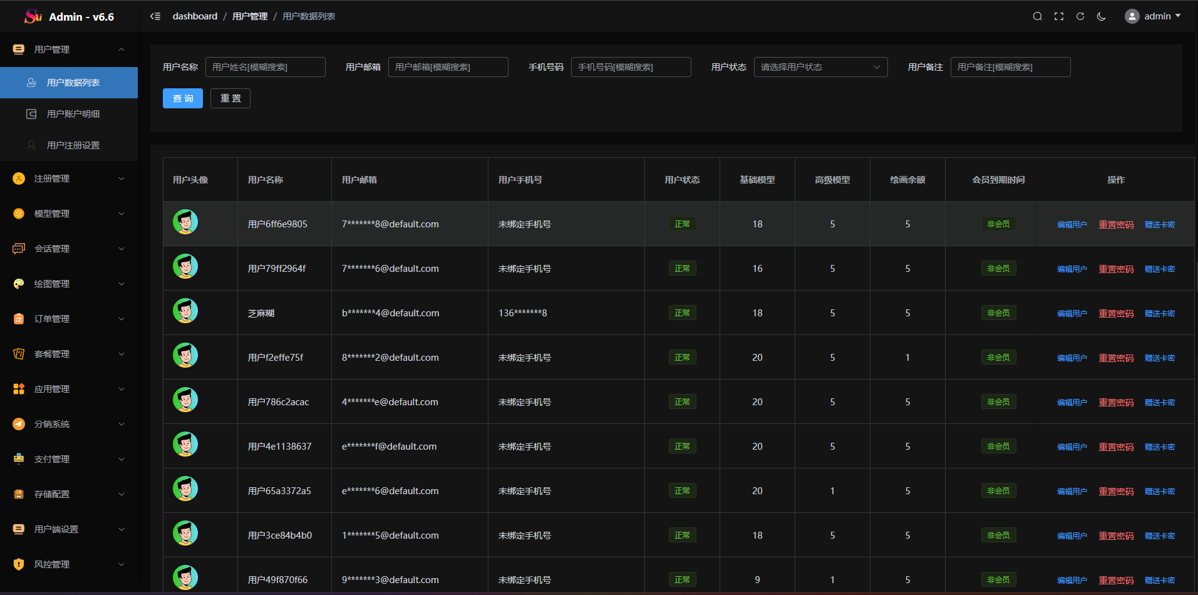This screenshot has width=1198, height=595.
Task: Click the 注册管理 sidebar icon
Action: click(19, 178)
